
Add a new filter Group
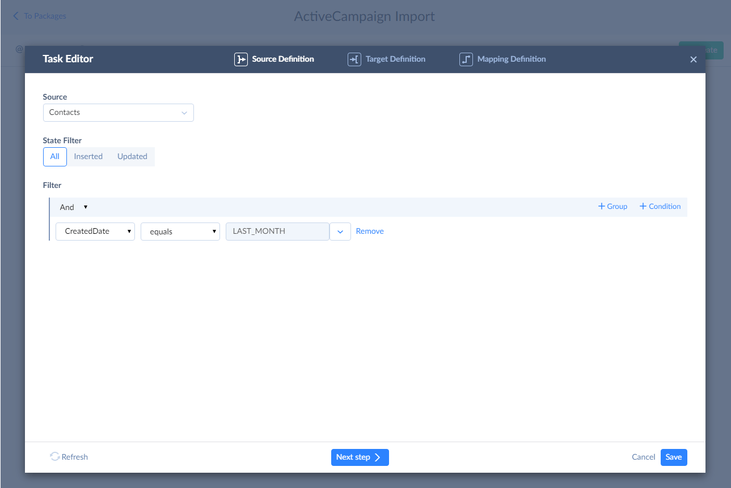[x=613, y=207]
